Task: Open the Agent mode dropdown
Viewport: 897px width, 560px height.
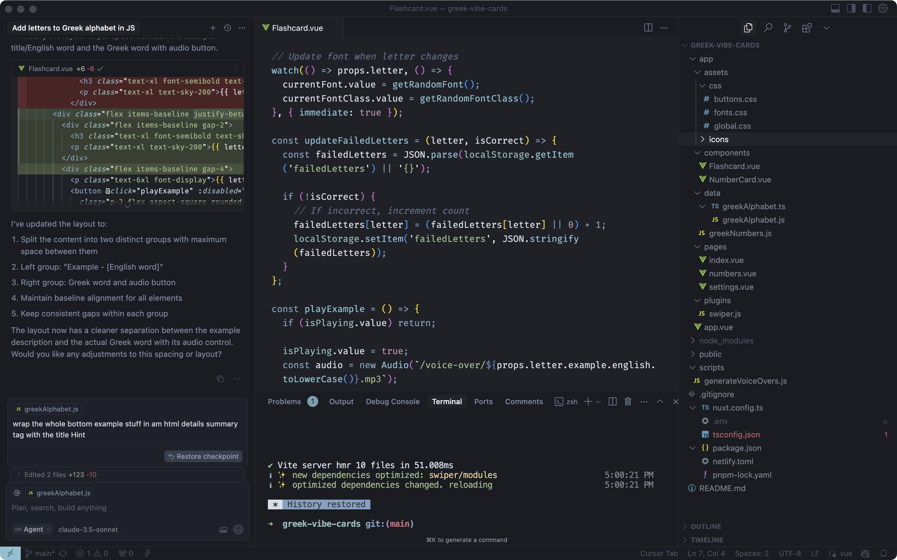Action: [x=33, y=529]
